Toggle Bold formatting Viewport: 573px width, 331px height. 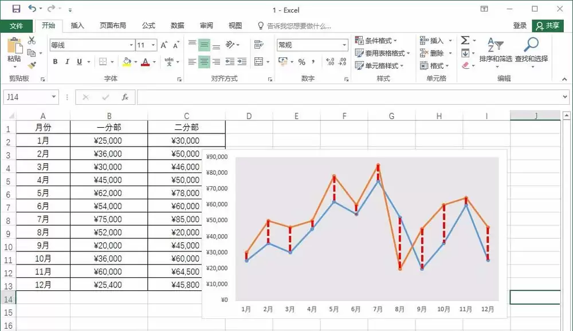click(x=55, y=61)
